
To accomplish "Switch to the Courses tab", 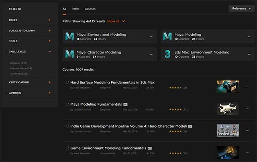I will pyautogui.click(x=90, y=8).
